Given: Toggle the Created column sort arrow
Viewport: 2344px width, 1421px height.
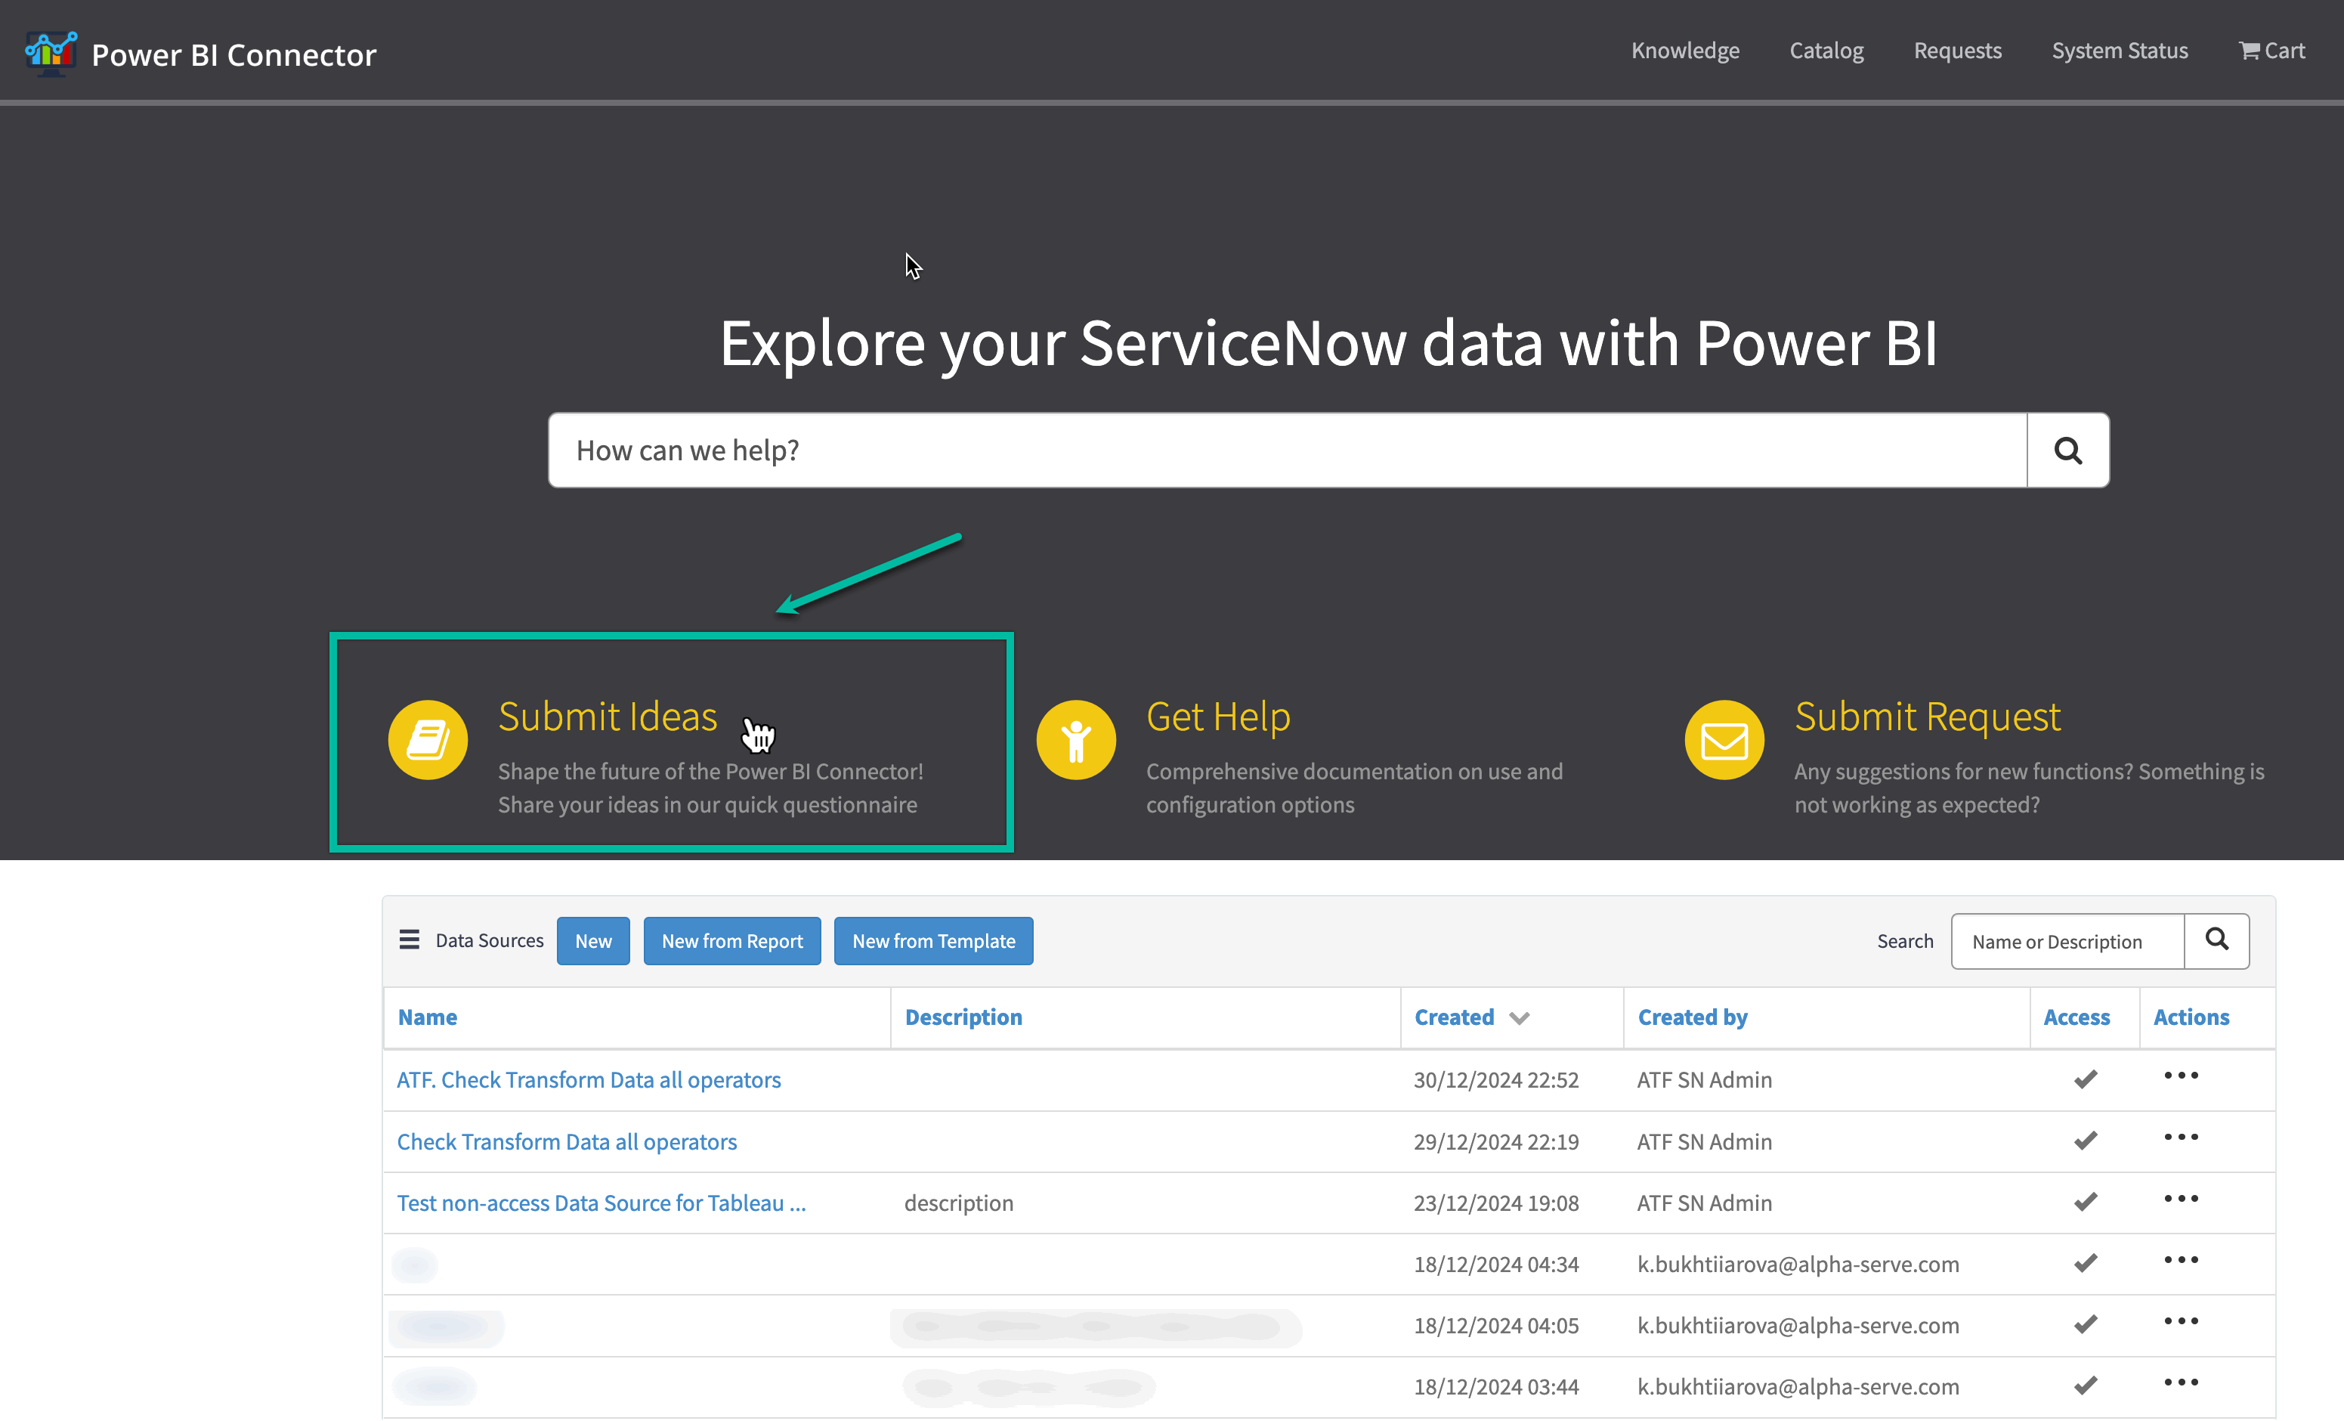Looking at the screenshot, I should click(x=1520, y=1018).
